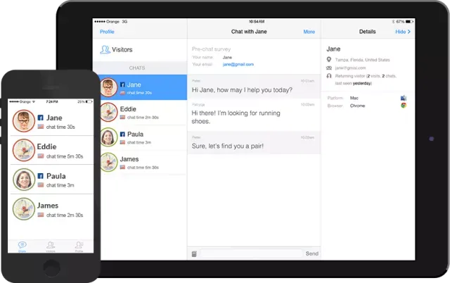This screenshot has height=283, width=450.
Task: Click the message 'I'm looking for running shoes'
Action: (236, 117)
